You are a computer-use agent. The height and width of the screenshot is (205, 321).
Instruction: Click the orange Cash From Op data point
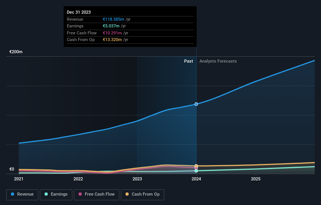(196, 165)
